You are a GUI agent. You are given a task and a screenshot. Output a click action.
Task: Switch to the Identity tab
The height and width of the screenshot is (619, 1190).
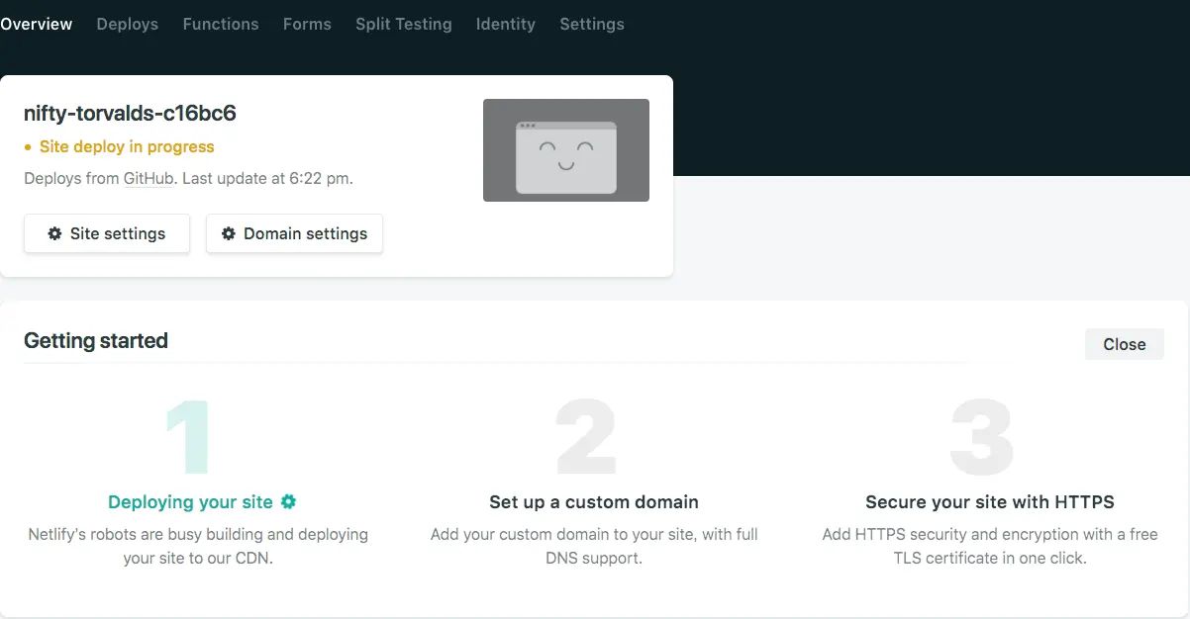pyautogui.click(x=506, y=24)
